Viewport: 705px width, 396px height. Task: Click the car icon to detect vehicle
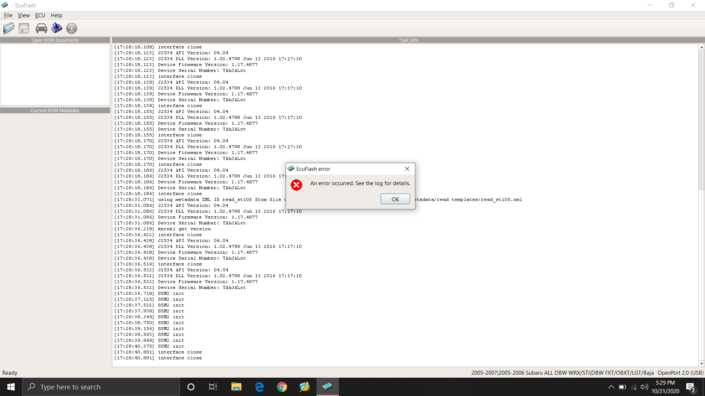41,28
